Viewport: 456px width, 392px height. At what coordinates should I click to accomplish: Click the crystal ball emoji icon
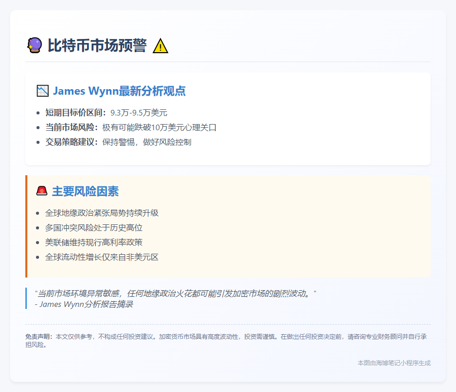(34, 46)
